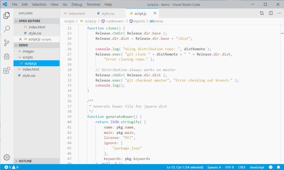Open the Explorer view in activity bar
284x170 pixels.
7,15
